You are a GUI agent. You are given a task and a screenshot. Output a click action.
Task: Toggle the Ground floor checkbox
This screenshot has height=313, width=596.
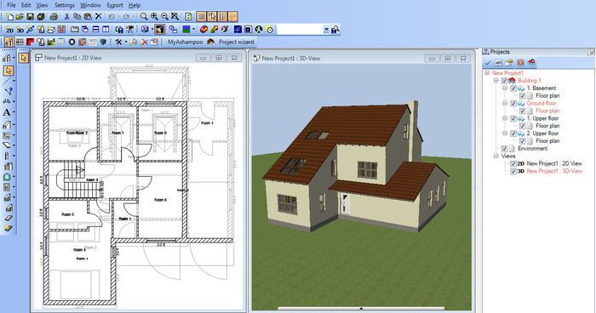tap(513, 103)
